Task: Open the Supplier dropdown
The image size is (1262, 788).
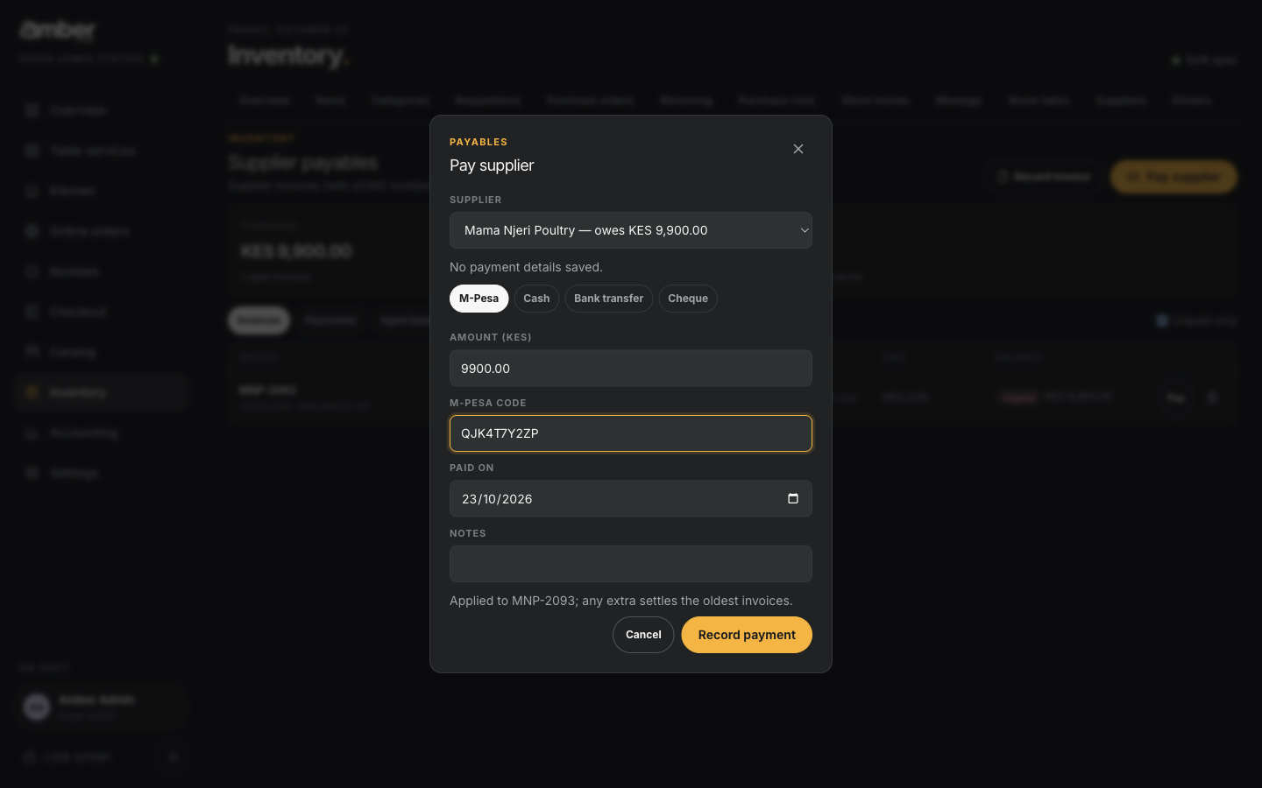Action: 631,230
